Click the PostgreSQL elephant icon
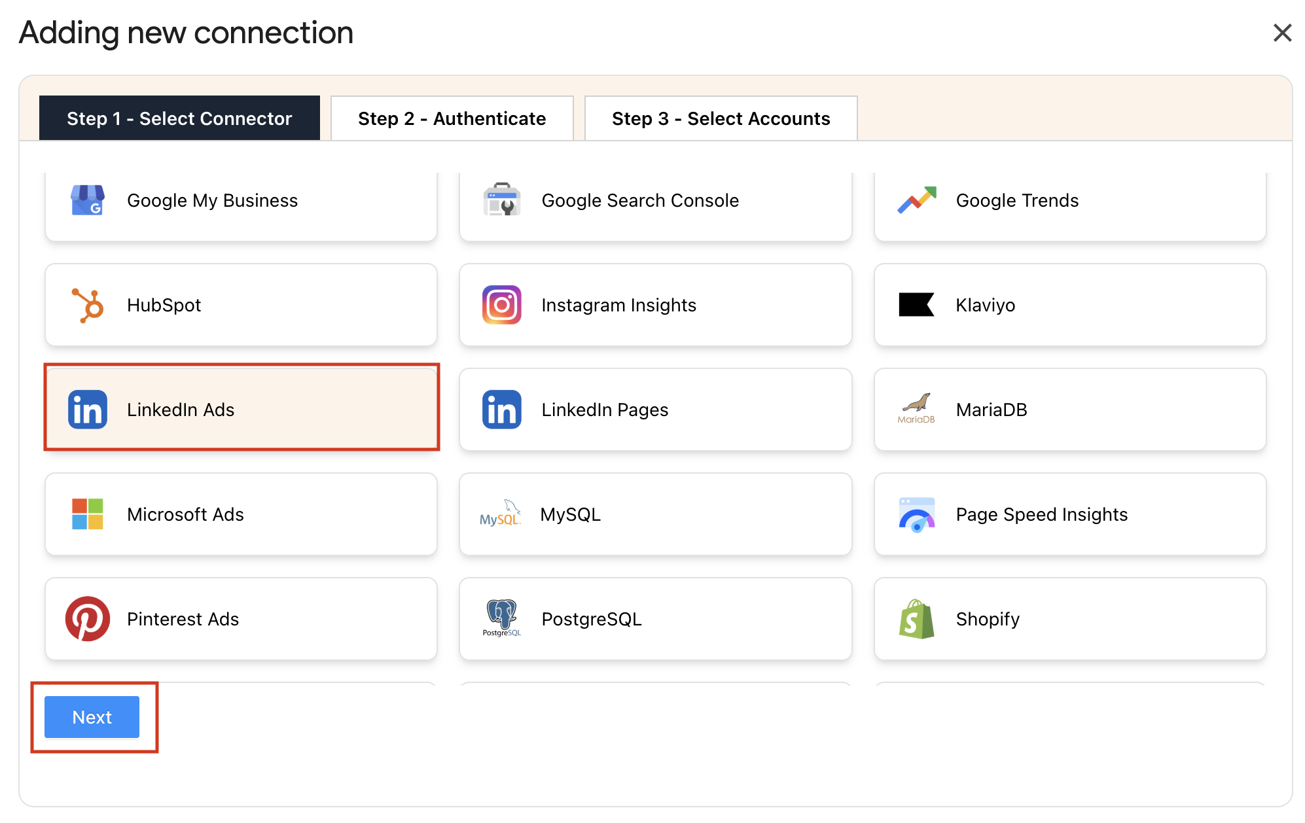The height and width of the screenshot is (823, 1305). (x=502, y=618)
